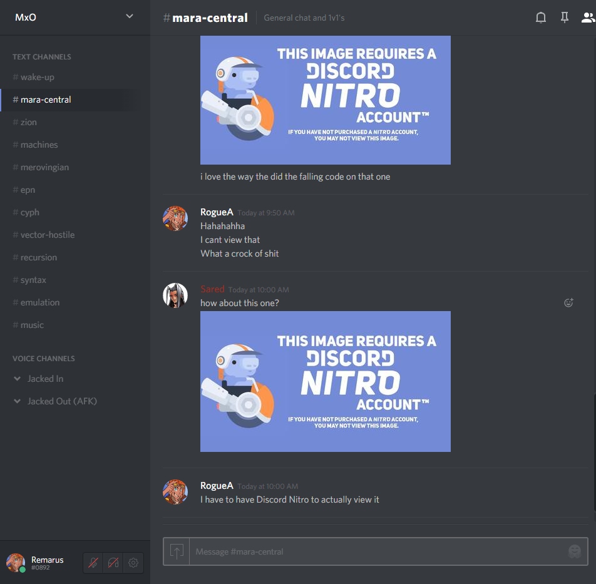Screen dimensions: 596x584
Task: Switch to the wake-up channel
Action: (38, 77)
